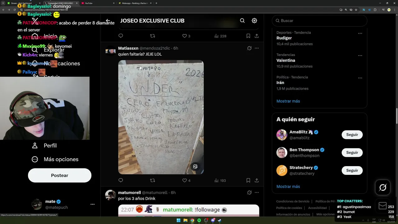Repost the post with 3 likes
This screenshot has width=398, height=224.
(x=152, y=36)
